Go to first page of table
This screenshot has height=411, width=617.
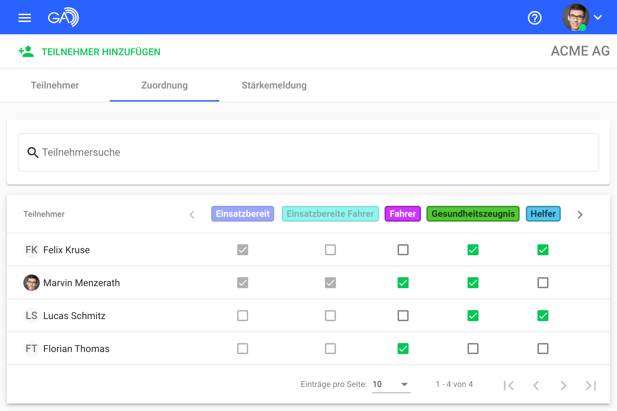509,386
